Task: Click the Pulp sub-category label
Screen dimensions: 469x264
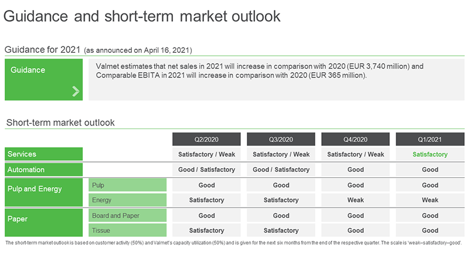Action: tap(127, 185)
